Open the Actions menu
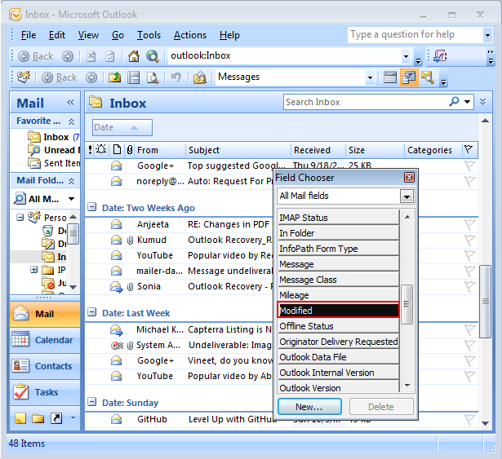 point(190,35)
